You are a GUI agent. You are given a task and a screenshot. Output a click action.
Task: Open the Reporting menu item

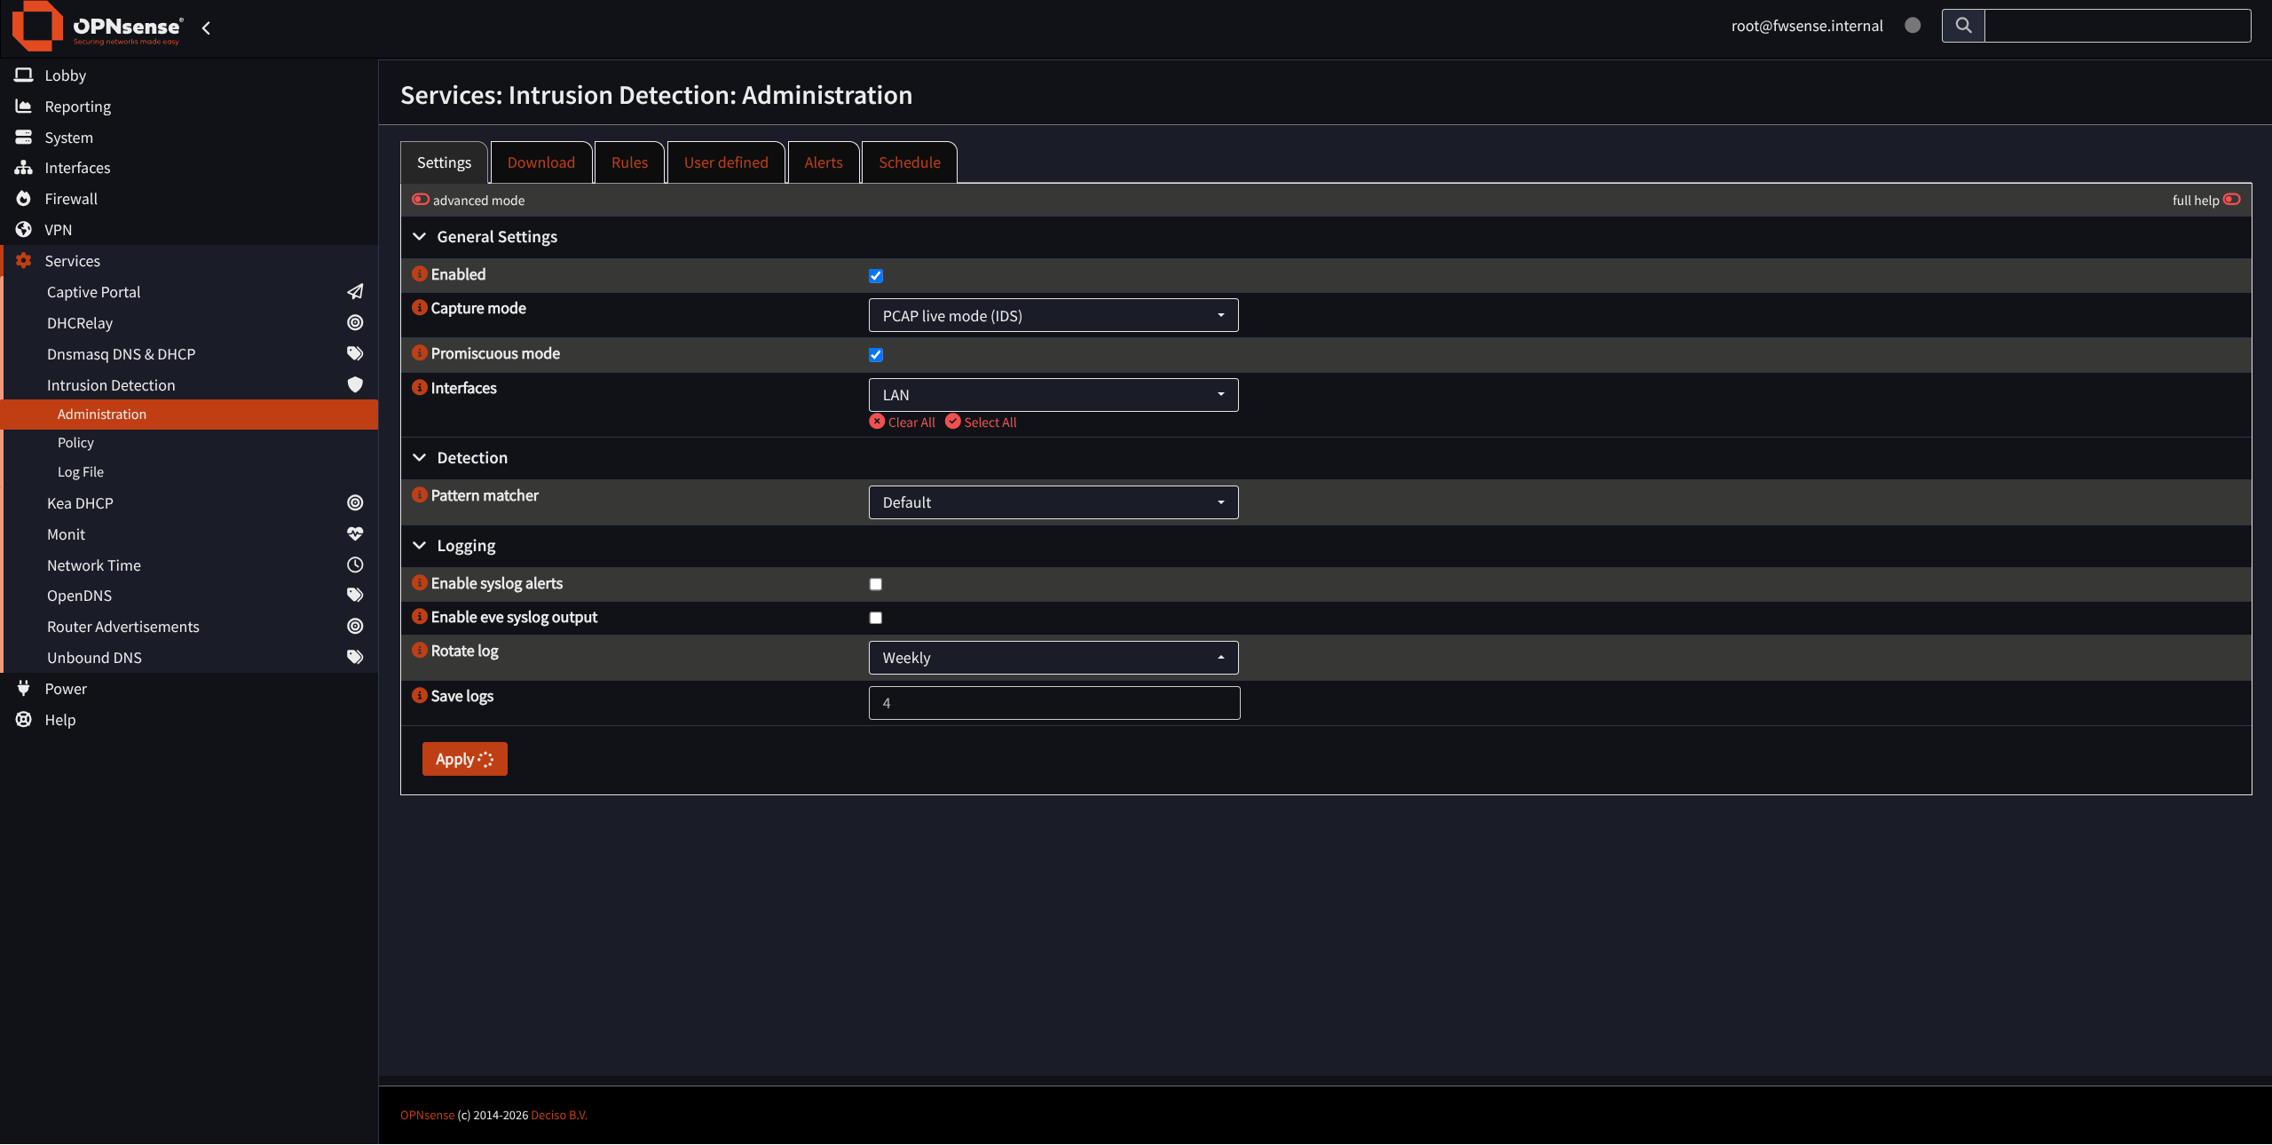(78, 107)
